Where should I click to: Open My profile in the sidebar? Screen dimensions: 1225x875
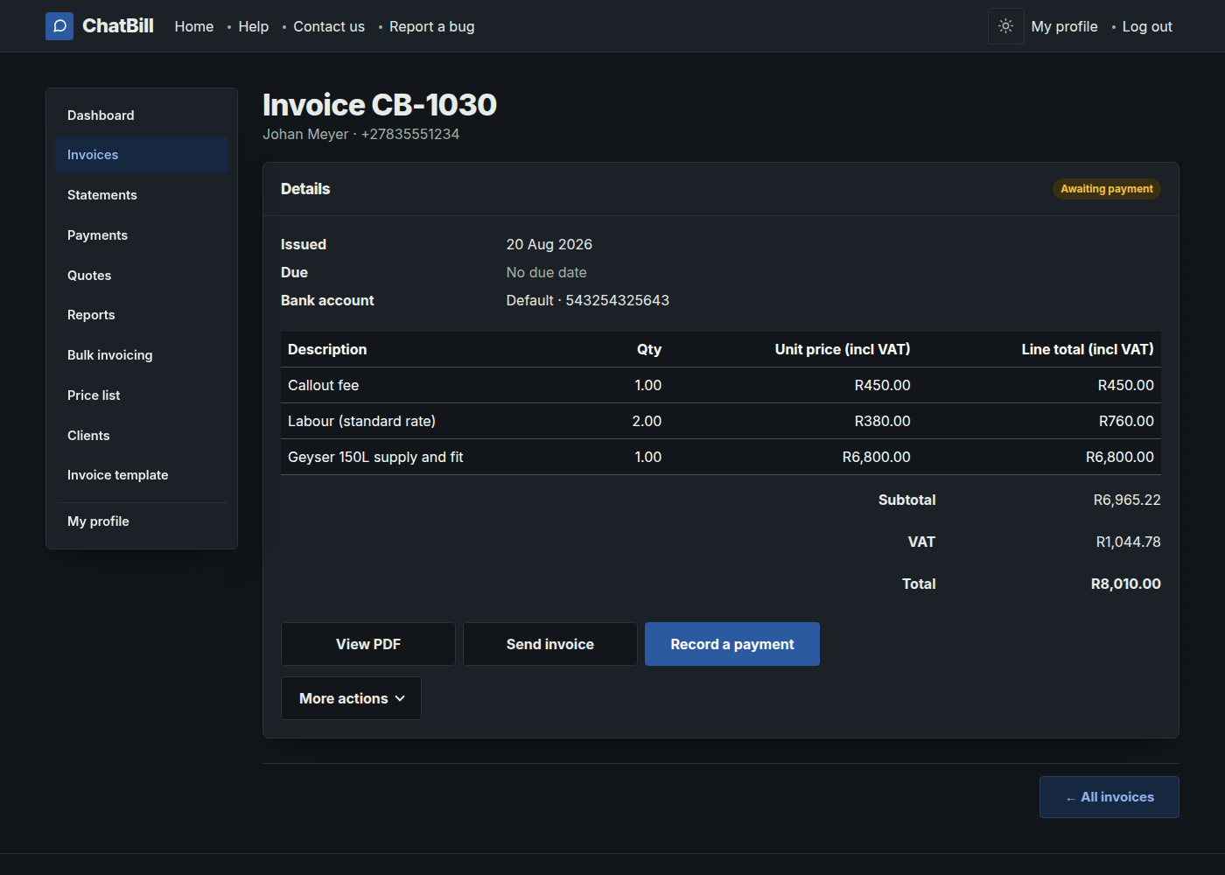point(142,521)
